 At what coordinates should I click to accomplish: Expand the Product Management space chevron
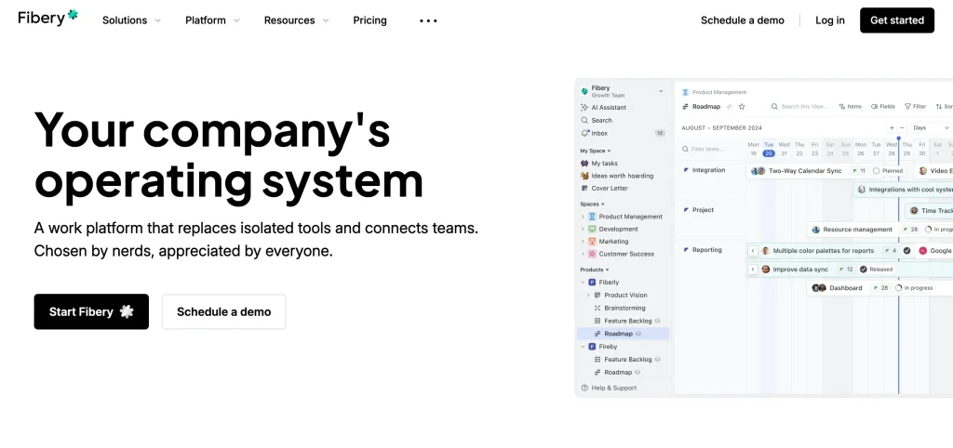(x=583, y=217)
